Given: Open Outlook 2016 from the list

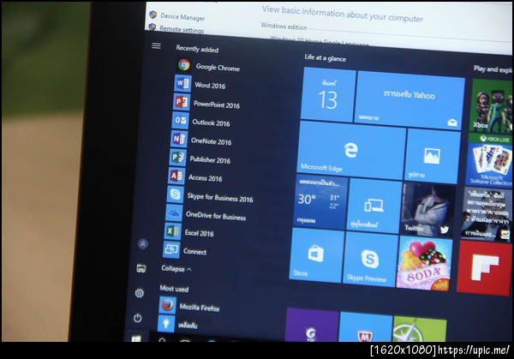Looking at the screenshot, I should (201, 122).
